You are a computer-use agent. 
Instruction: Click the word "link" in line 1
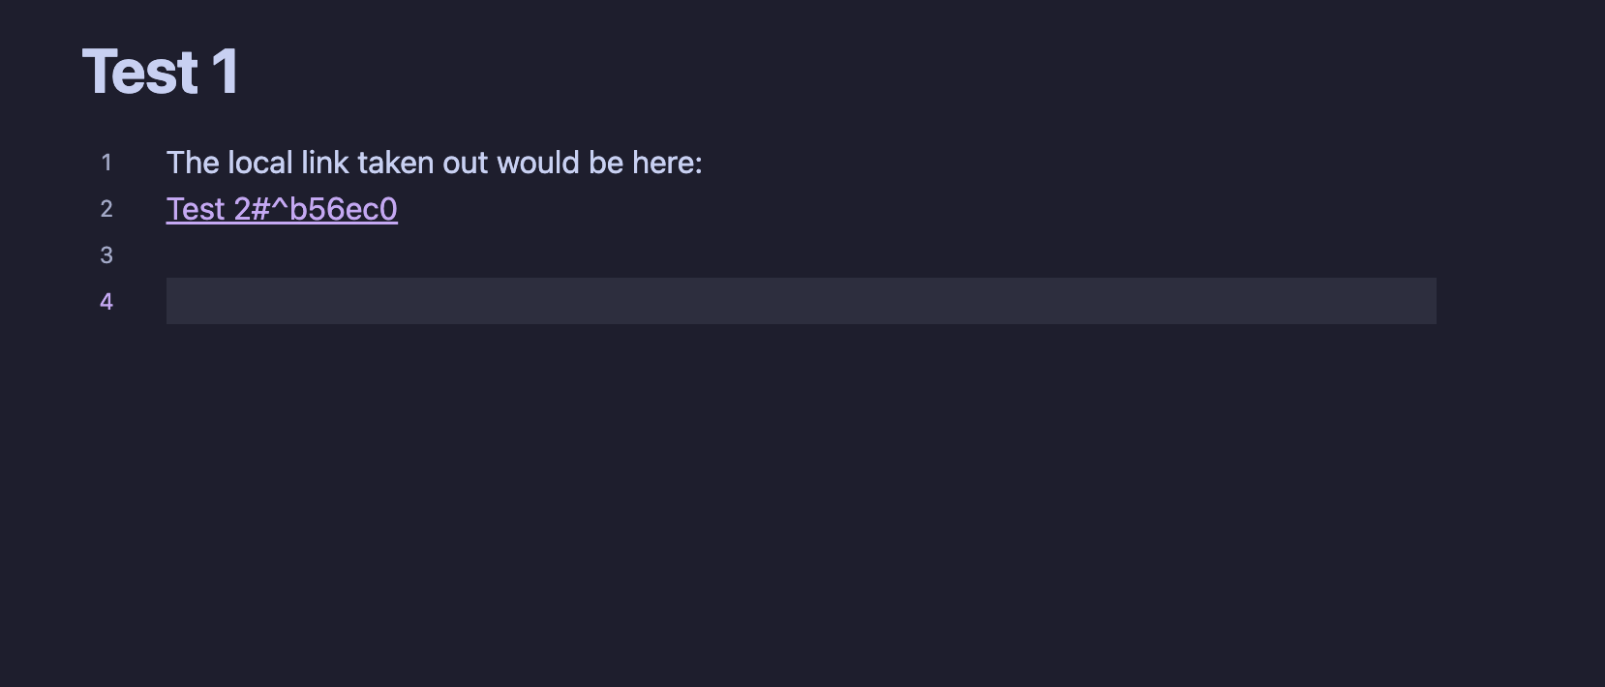point(324,163)
